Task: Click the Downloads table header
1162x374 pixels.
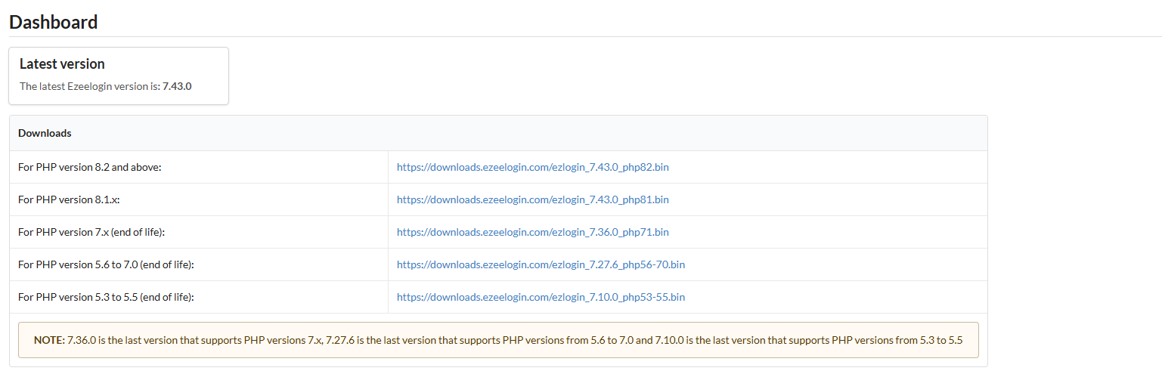Action: pos(45,133)
